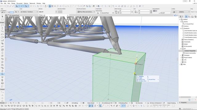Select the Arrow tool in toolbox
This screenshot has width=197, height=110.
[2, 16]
